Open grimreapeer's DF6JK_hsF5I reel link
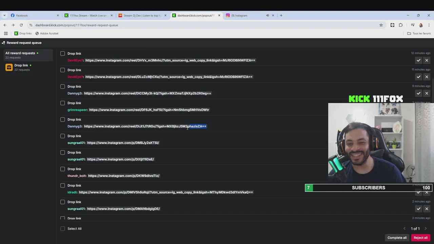This screenshot has width=434, height=244. (149, 110)
